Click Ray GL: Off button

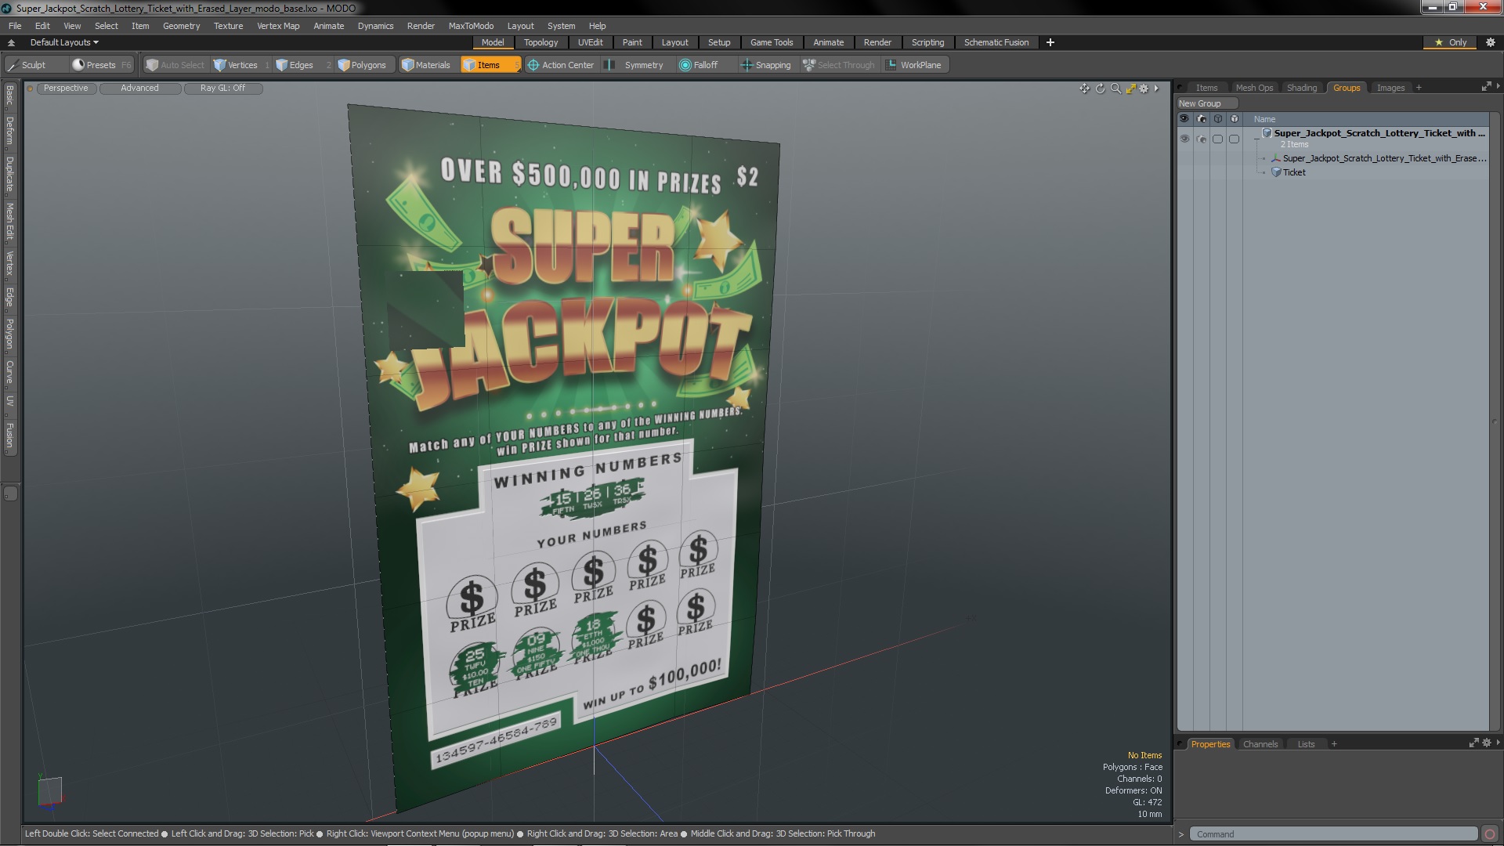[222, 88]
